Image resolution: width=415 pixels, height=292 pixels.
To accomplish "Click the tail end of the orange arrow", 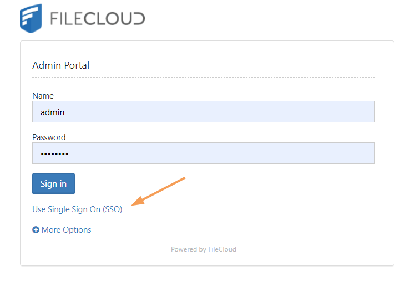I will click(184, 178).
